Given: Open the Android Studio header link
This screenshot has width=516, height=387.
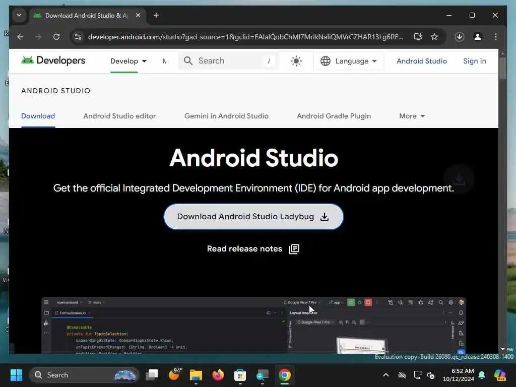Looking at the screenshot, I should [x=422, y=61].
